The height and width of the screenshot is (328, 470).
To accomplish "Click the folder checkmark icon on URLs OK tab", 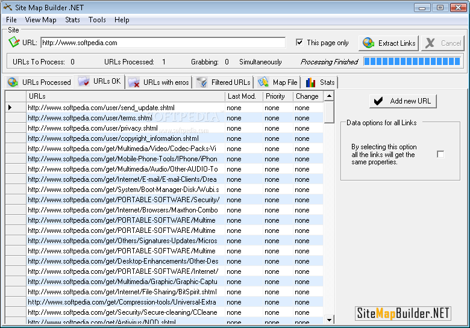I will pos(83,81).
